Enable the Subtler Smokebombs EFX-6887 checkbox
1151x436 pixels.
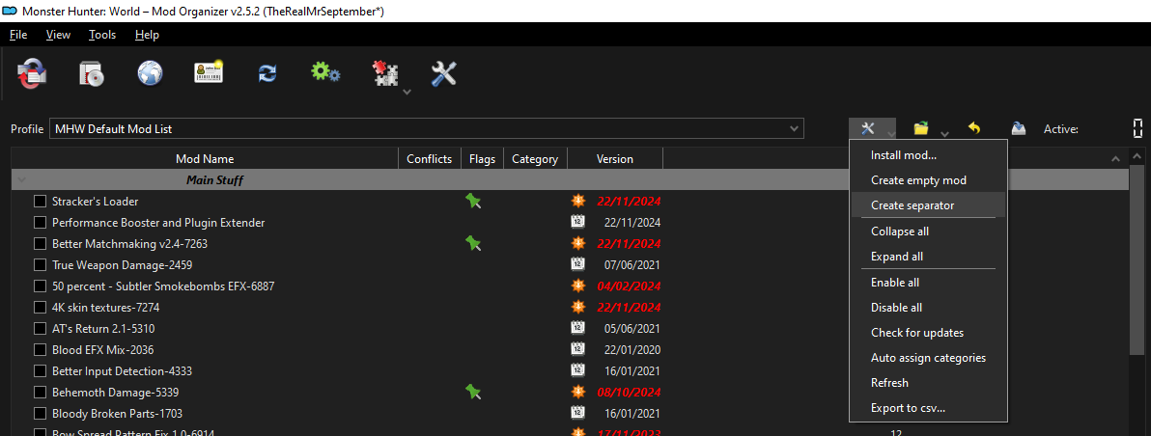[x=40, y=286]
